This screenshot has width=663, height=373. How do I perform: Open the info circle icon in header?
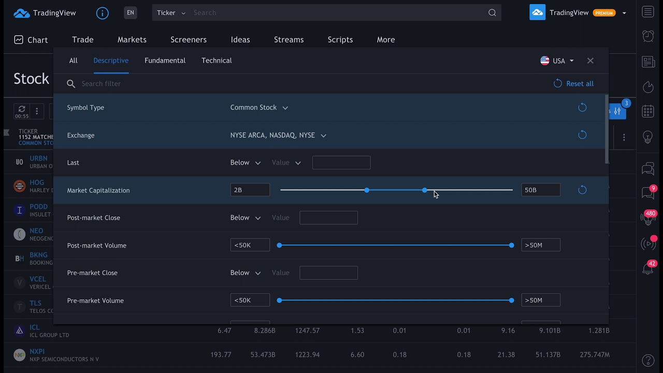[x=103, y=13]
